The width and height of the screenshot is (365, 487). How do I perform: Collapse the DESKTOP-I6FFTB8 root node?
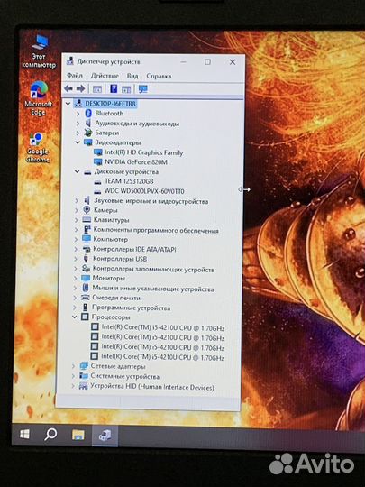[68, 104]
